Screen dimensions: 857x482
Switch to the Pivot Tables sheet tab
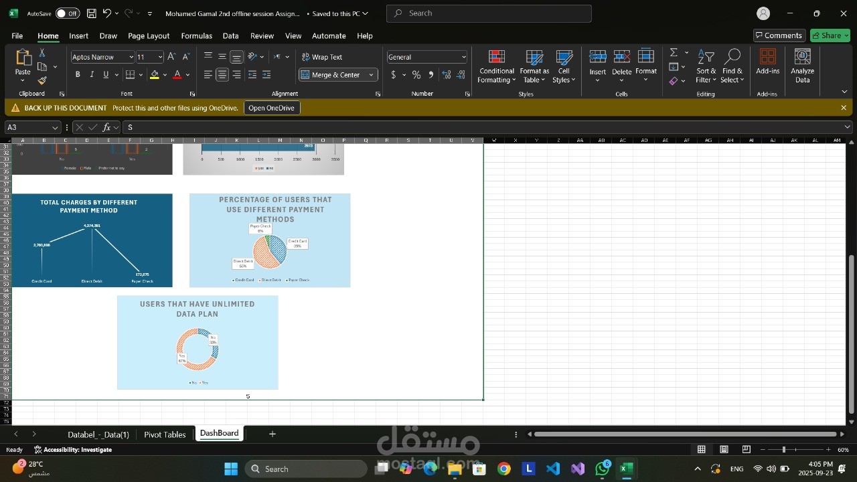(x=165, y=434)
